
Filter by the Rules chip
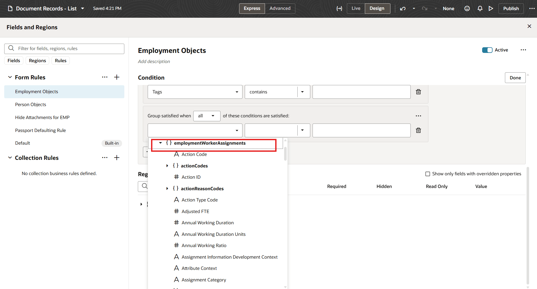point(60,61)
